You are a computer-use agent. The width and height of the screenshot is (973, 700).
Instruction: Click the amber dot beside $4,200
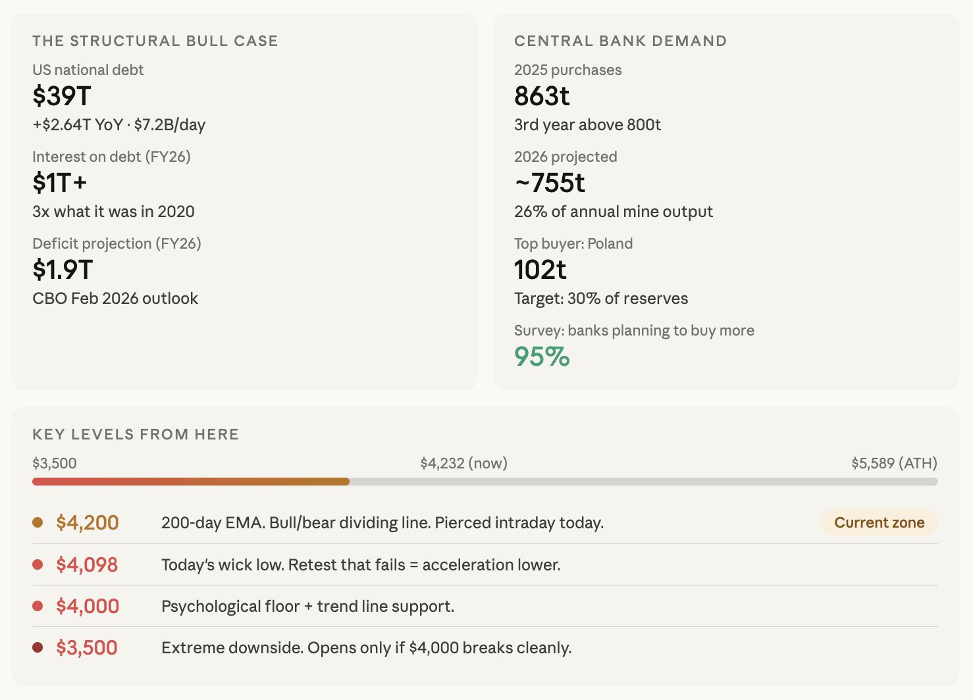point(38,522)
